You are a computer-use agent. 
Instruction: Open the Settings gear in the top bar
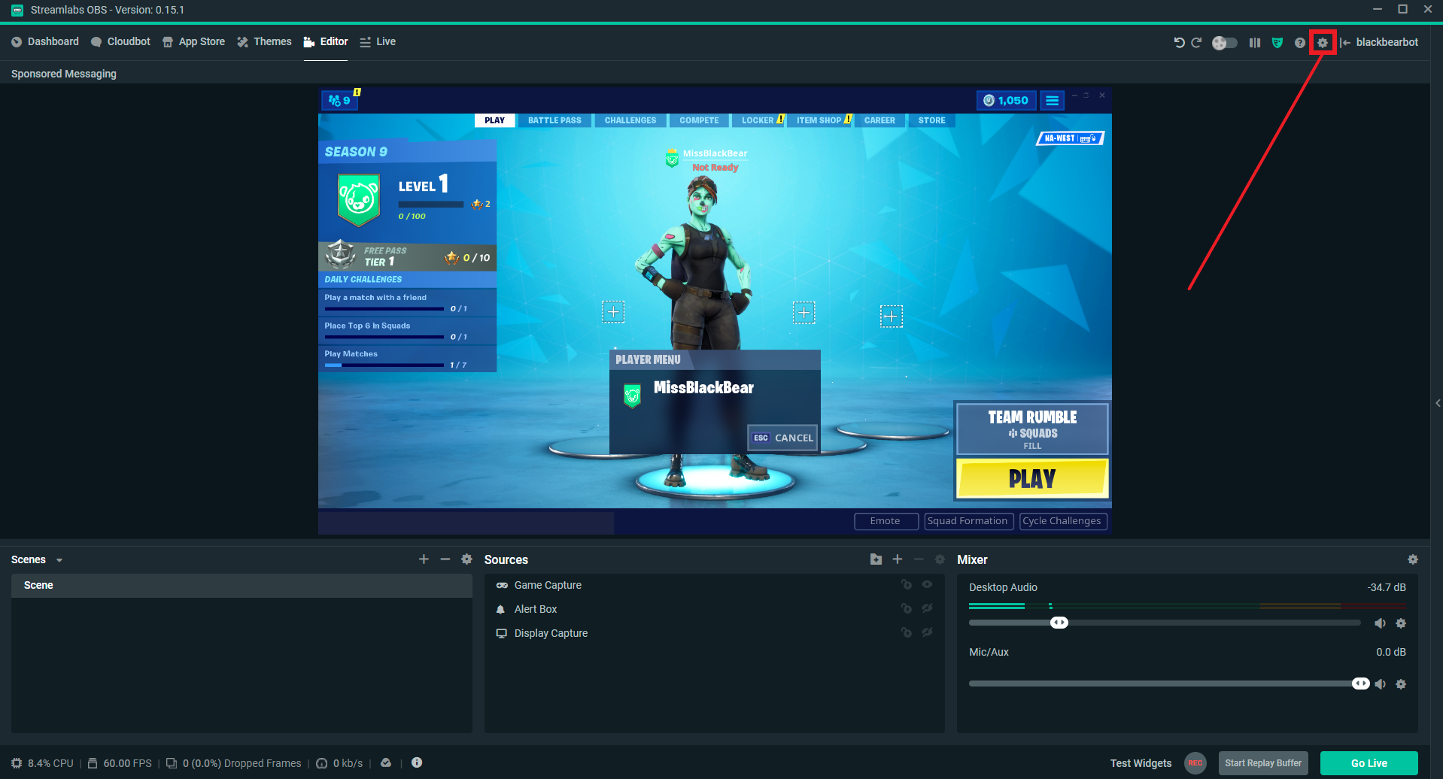click(1323, 43)
